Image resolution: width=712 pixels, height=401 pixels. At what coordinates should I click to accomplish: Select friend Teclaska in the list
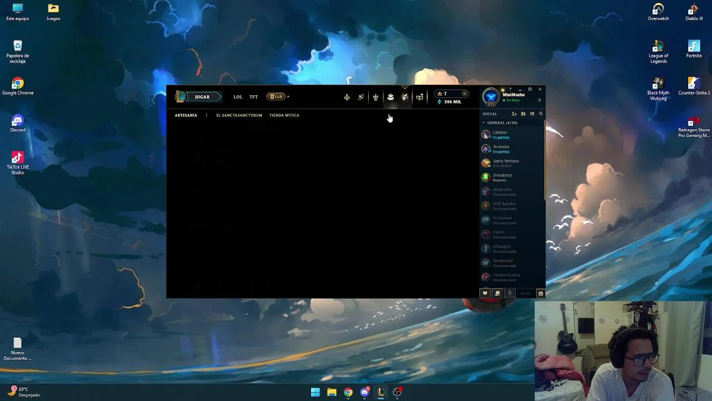pos(512,149)
